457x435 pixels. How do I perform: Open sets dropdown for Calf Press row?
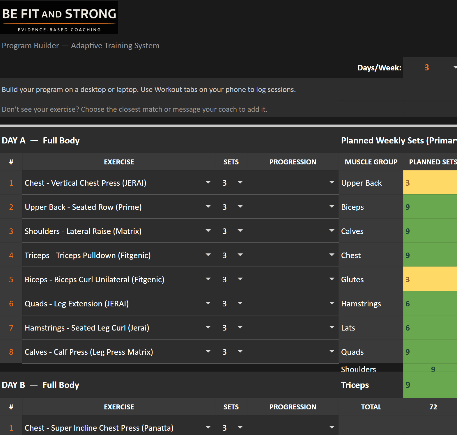pos(240,351)
